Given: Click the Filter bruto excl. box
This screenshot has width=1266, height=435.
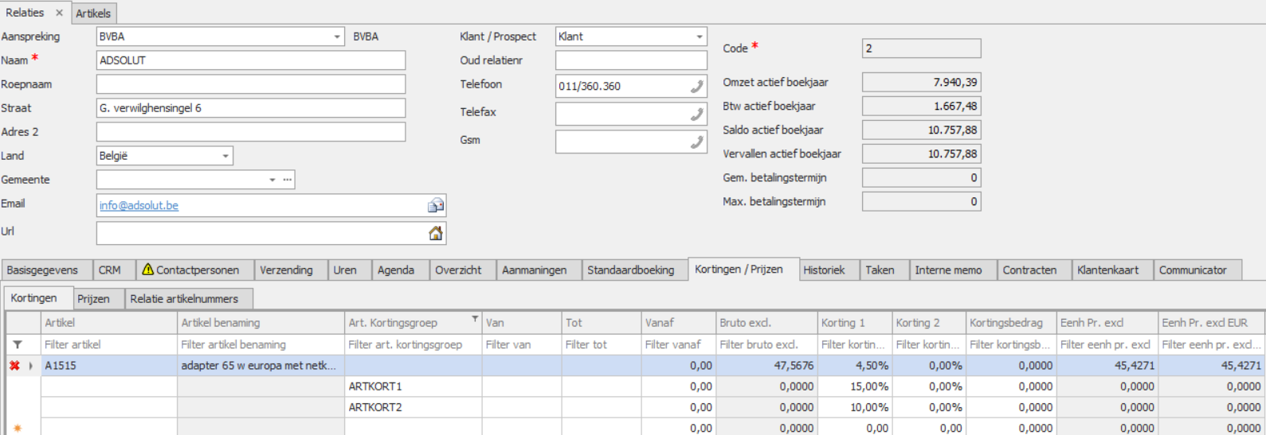Looking at the screenshot, I should click(x=767, y=345).
